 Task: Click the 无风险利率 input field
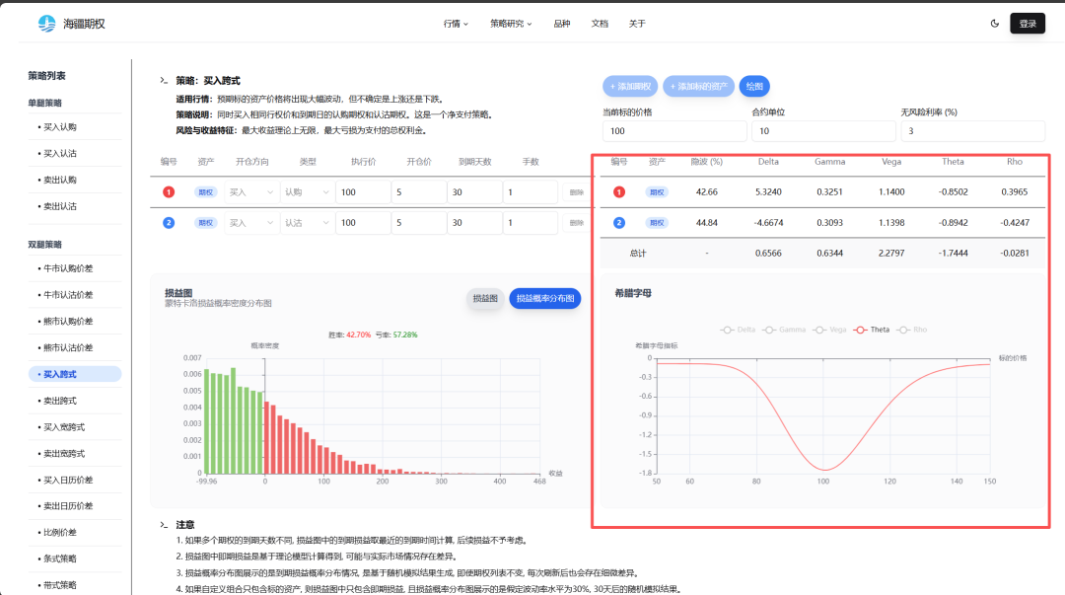tap(971, 131)
